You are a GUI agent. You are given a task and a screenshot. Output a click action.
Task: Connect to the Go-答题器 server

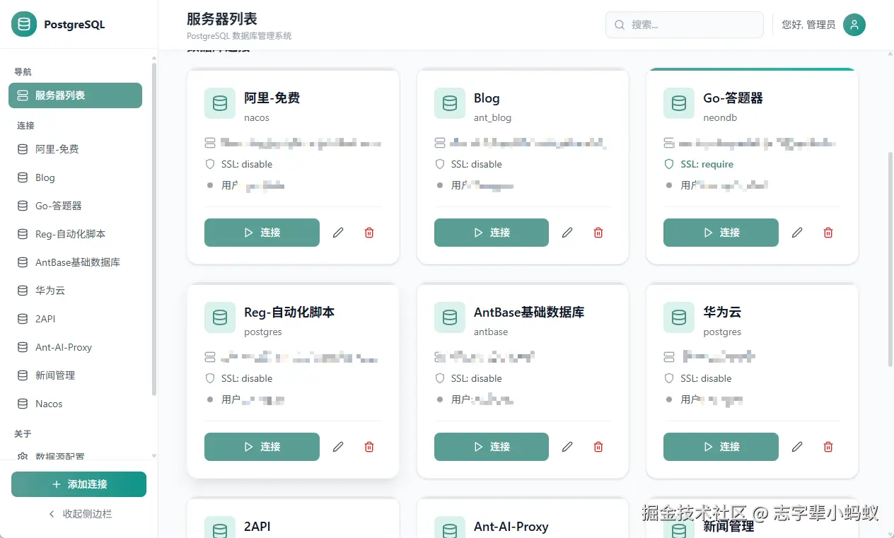(721, 233)
